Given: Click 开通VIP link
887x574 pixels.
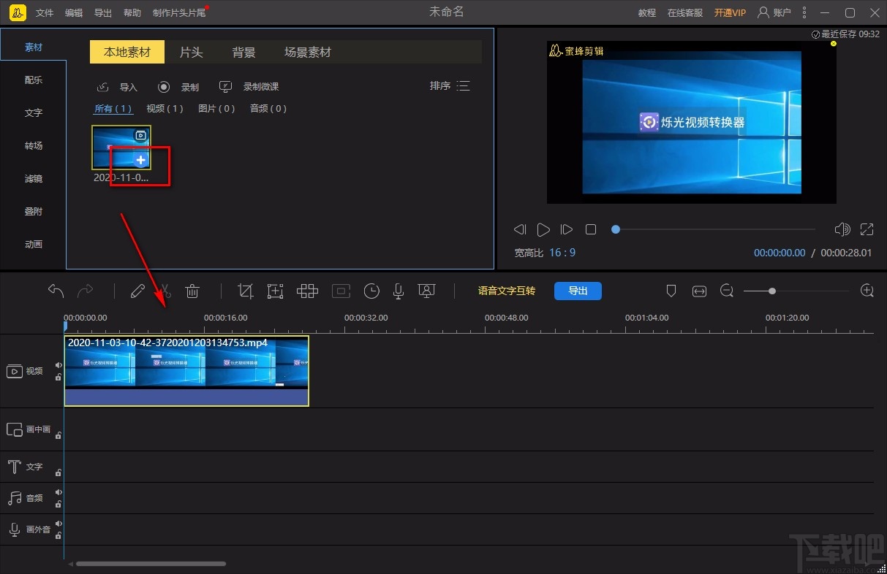Looking at the screenshot, I should (x=730, y=13).
